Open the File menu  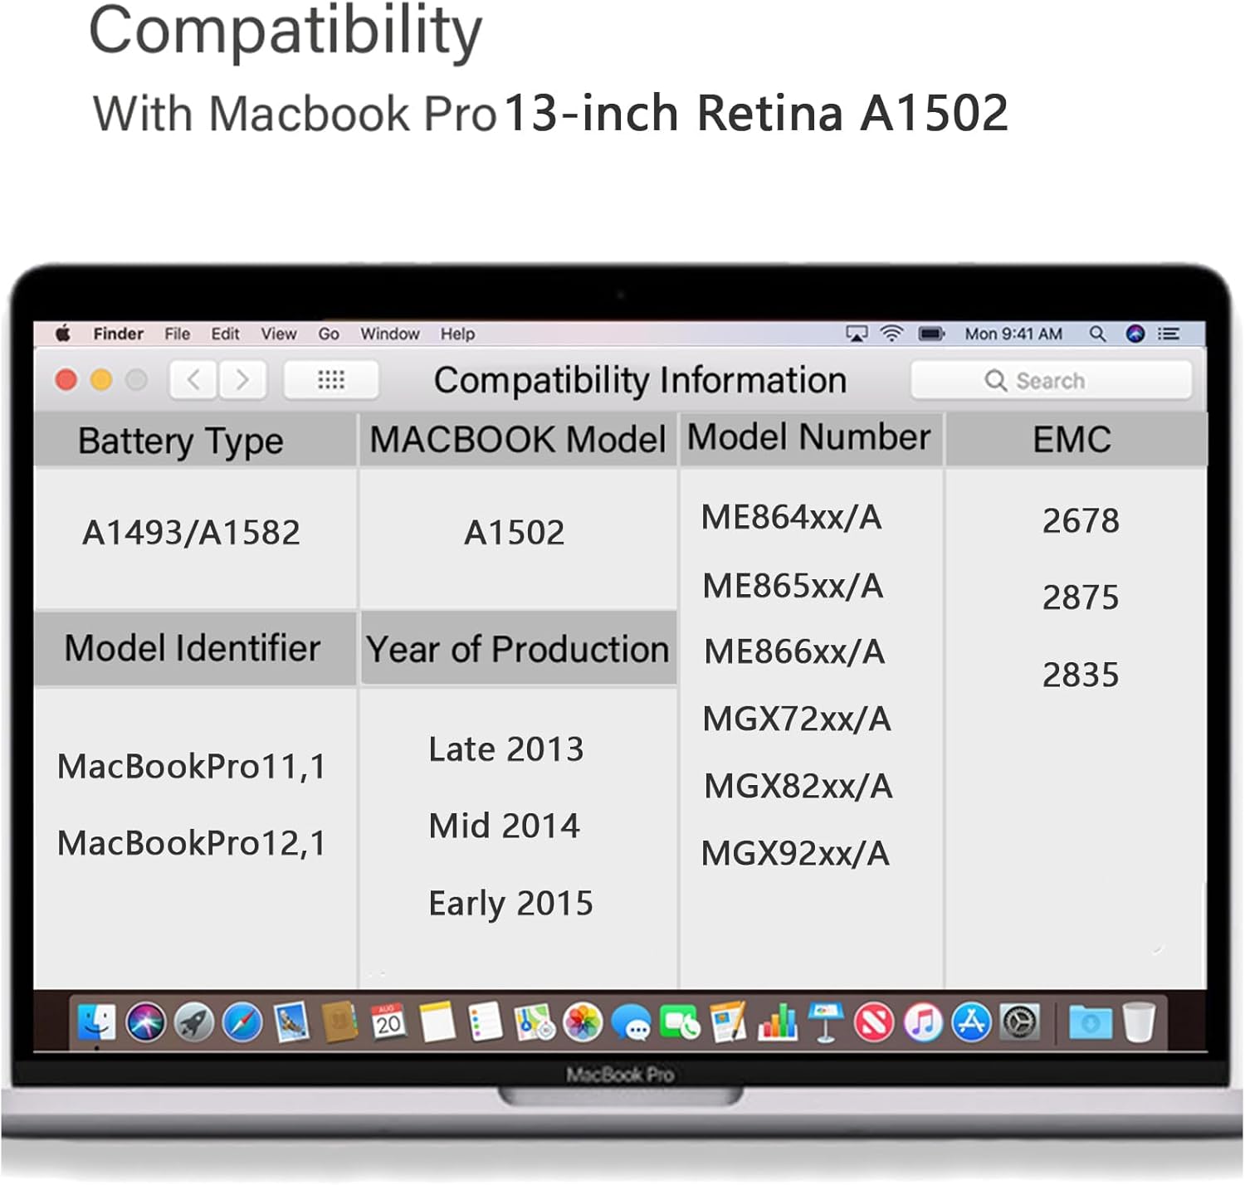pyautogui.click(x=177, y=334)
